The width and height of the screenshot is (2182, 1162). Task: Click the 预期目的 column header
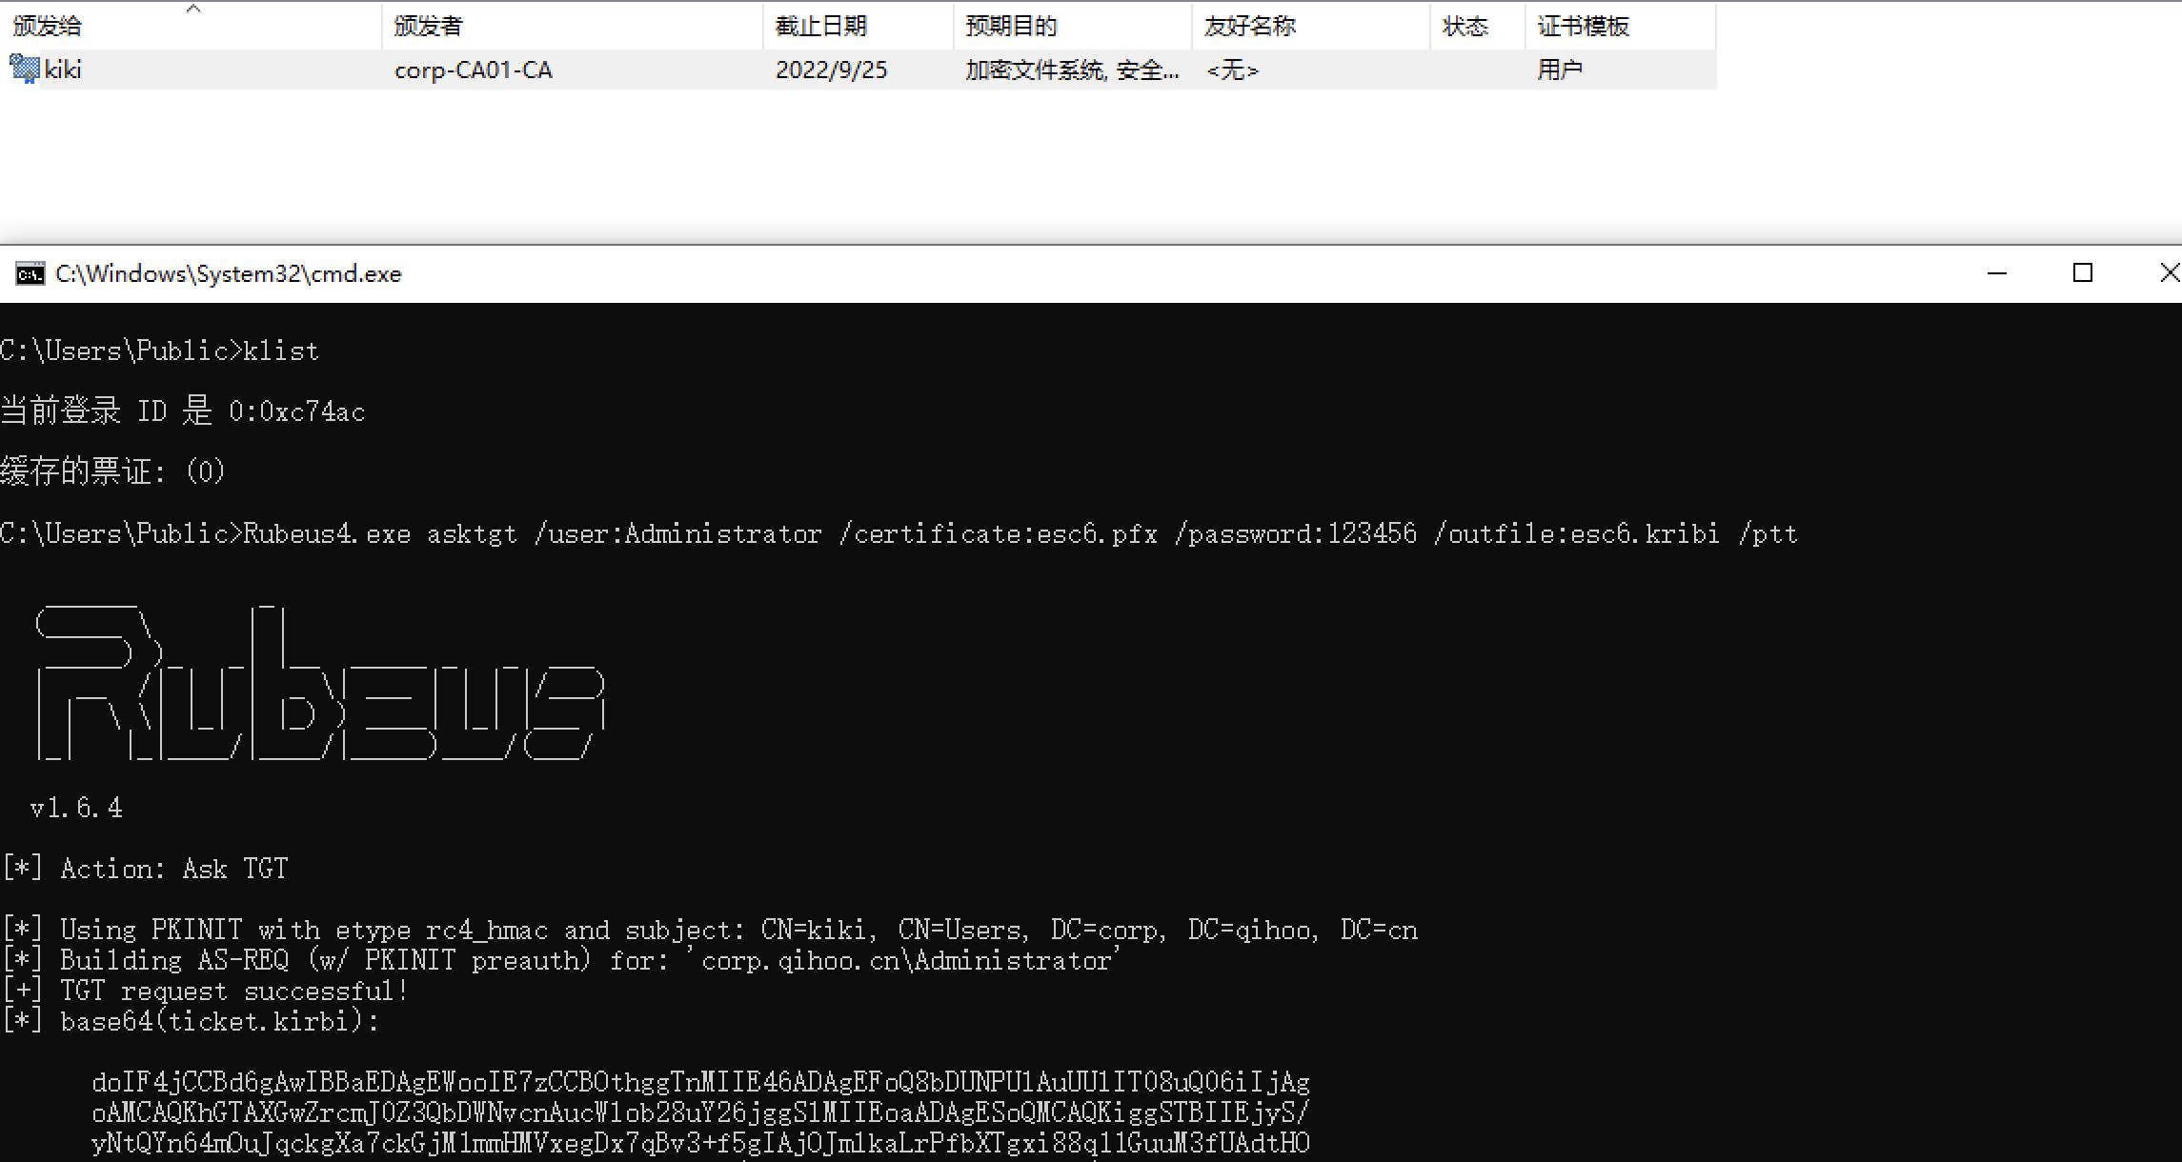coord(1011,27)
